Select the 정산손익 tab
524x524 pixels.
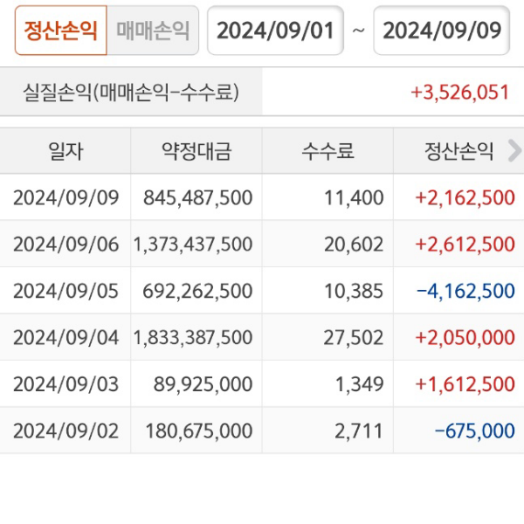(60, 31)
